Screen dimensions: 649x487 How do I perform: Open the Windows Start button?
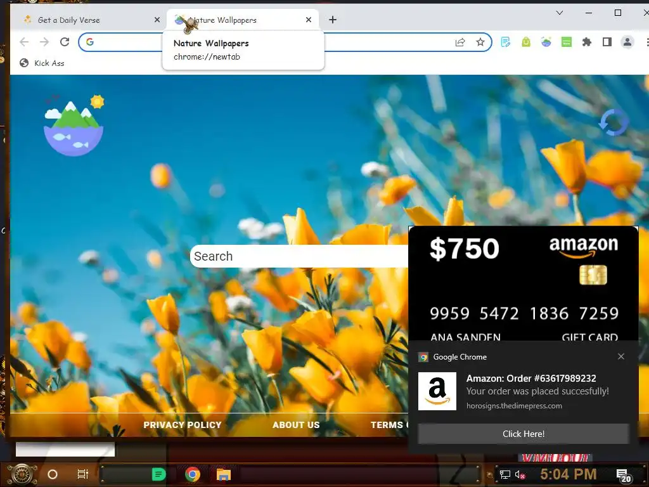click(22, 474)
